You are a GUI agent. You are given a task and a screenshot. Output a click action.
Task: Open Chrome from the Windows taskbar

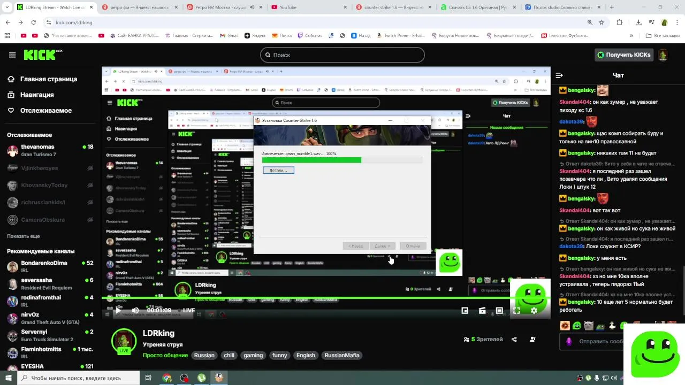pos(167,378)
